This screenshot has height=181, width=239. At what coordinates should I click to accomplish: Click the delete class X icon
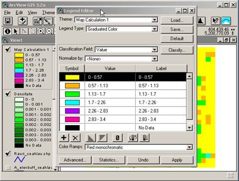tap(75, 138)
